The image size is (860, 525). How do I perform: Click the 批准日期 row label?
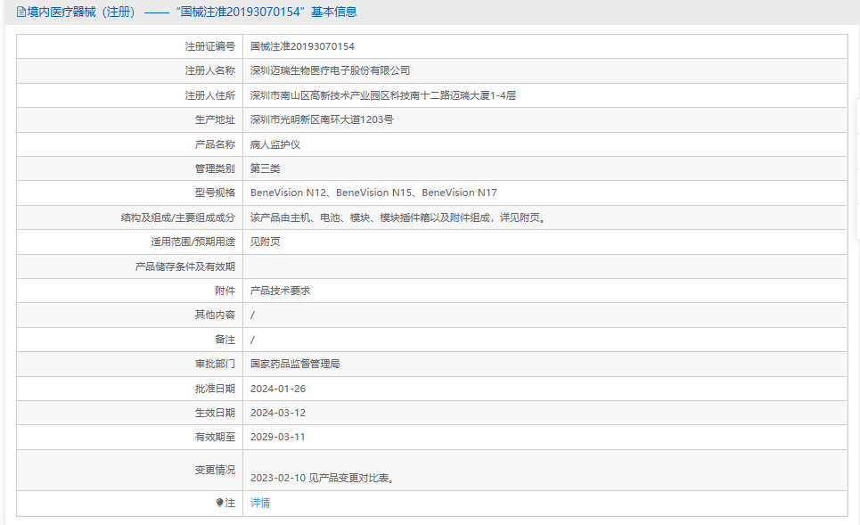[215, 389]
